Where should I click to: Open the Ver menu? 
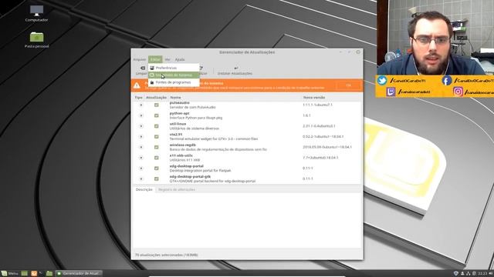click(167, 59)
